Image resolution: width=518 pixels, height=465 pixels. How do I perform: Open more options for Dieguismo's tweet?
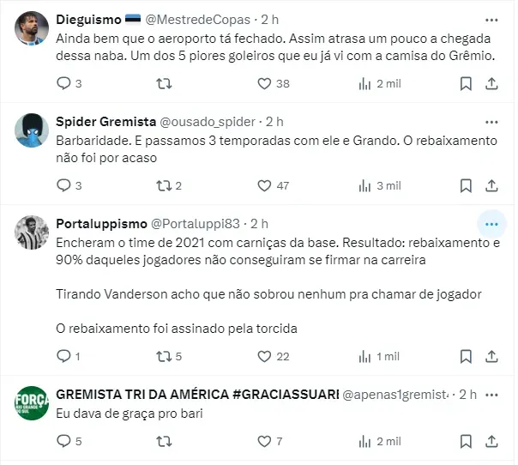click(491, 19)
